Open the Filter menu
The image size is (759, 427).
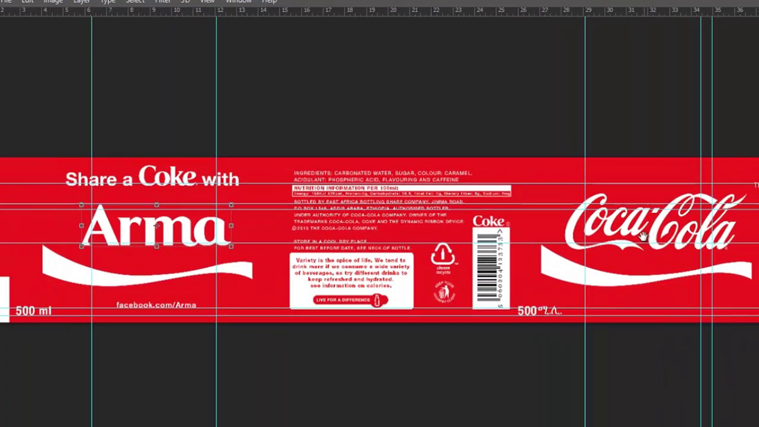pyautogui.click(x=163, y=2)
